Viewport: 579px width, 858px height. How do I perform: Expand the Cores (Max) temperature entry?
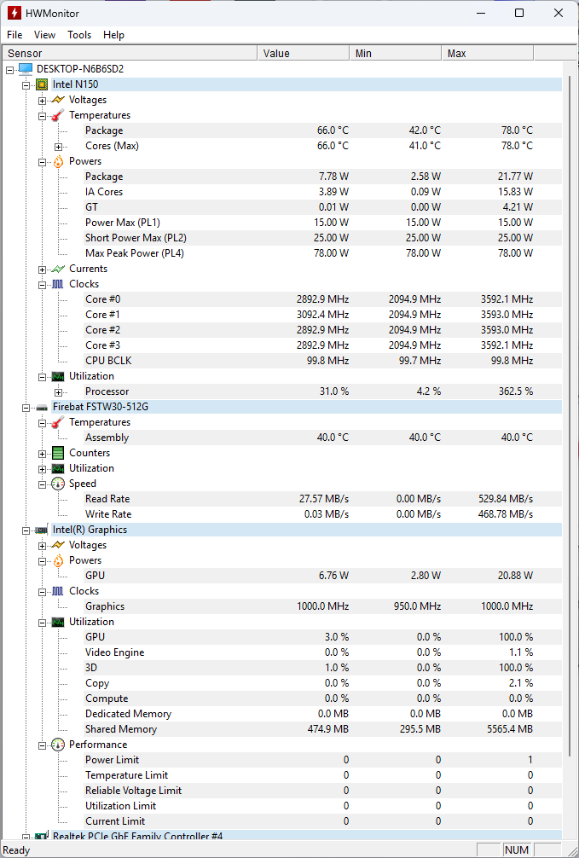click(x=59, y=146)
